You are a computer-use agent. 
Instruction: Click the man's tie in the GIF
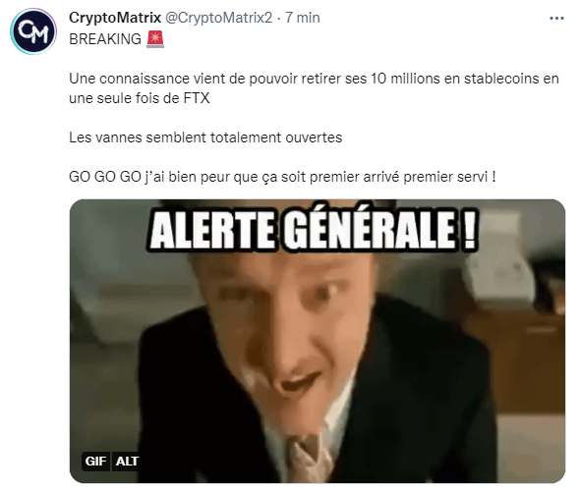pyautogui.click(x=309, y=460)
